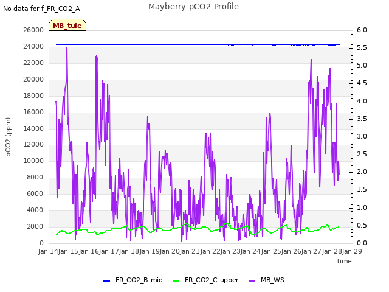Click the 6.0 right axis value
The height and width of the screenshot is (292, 389).
(362, 30)
